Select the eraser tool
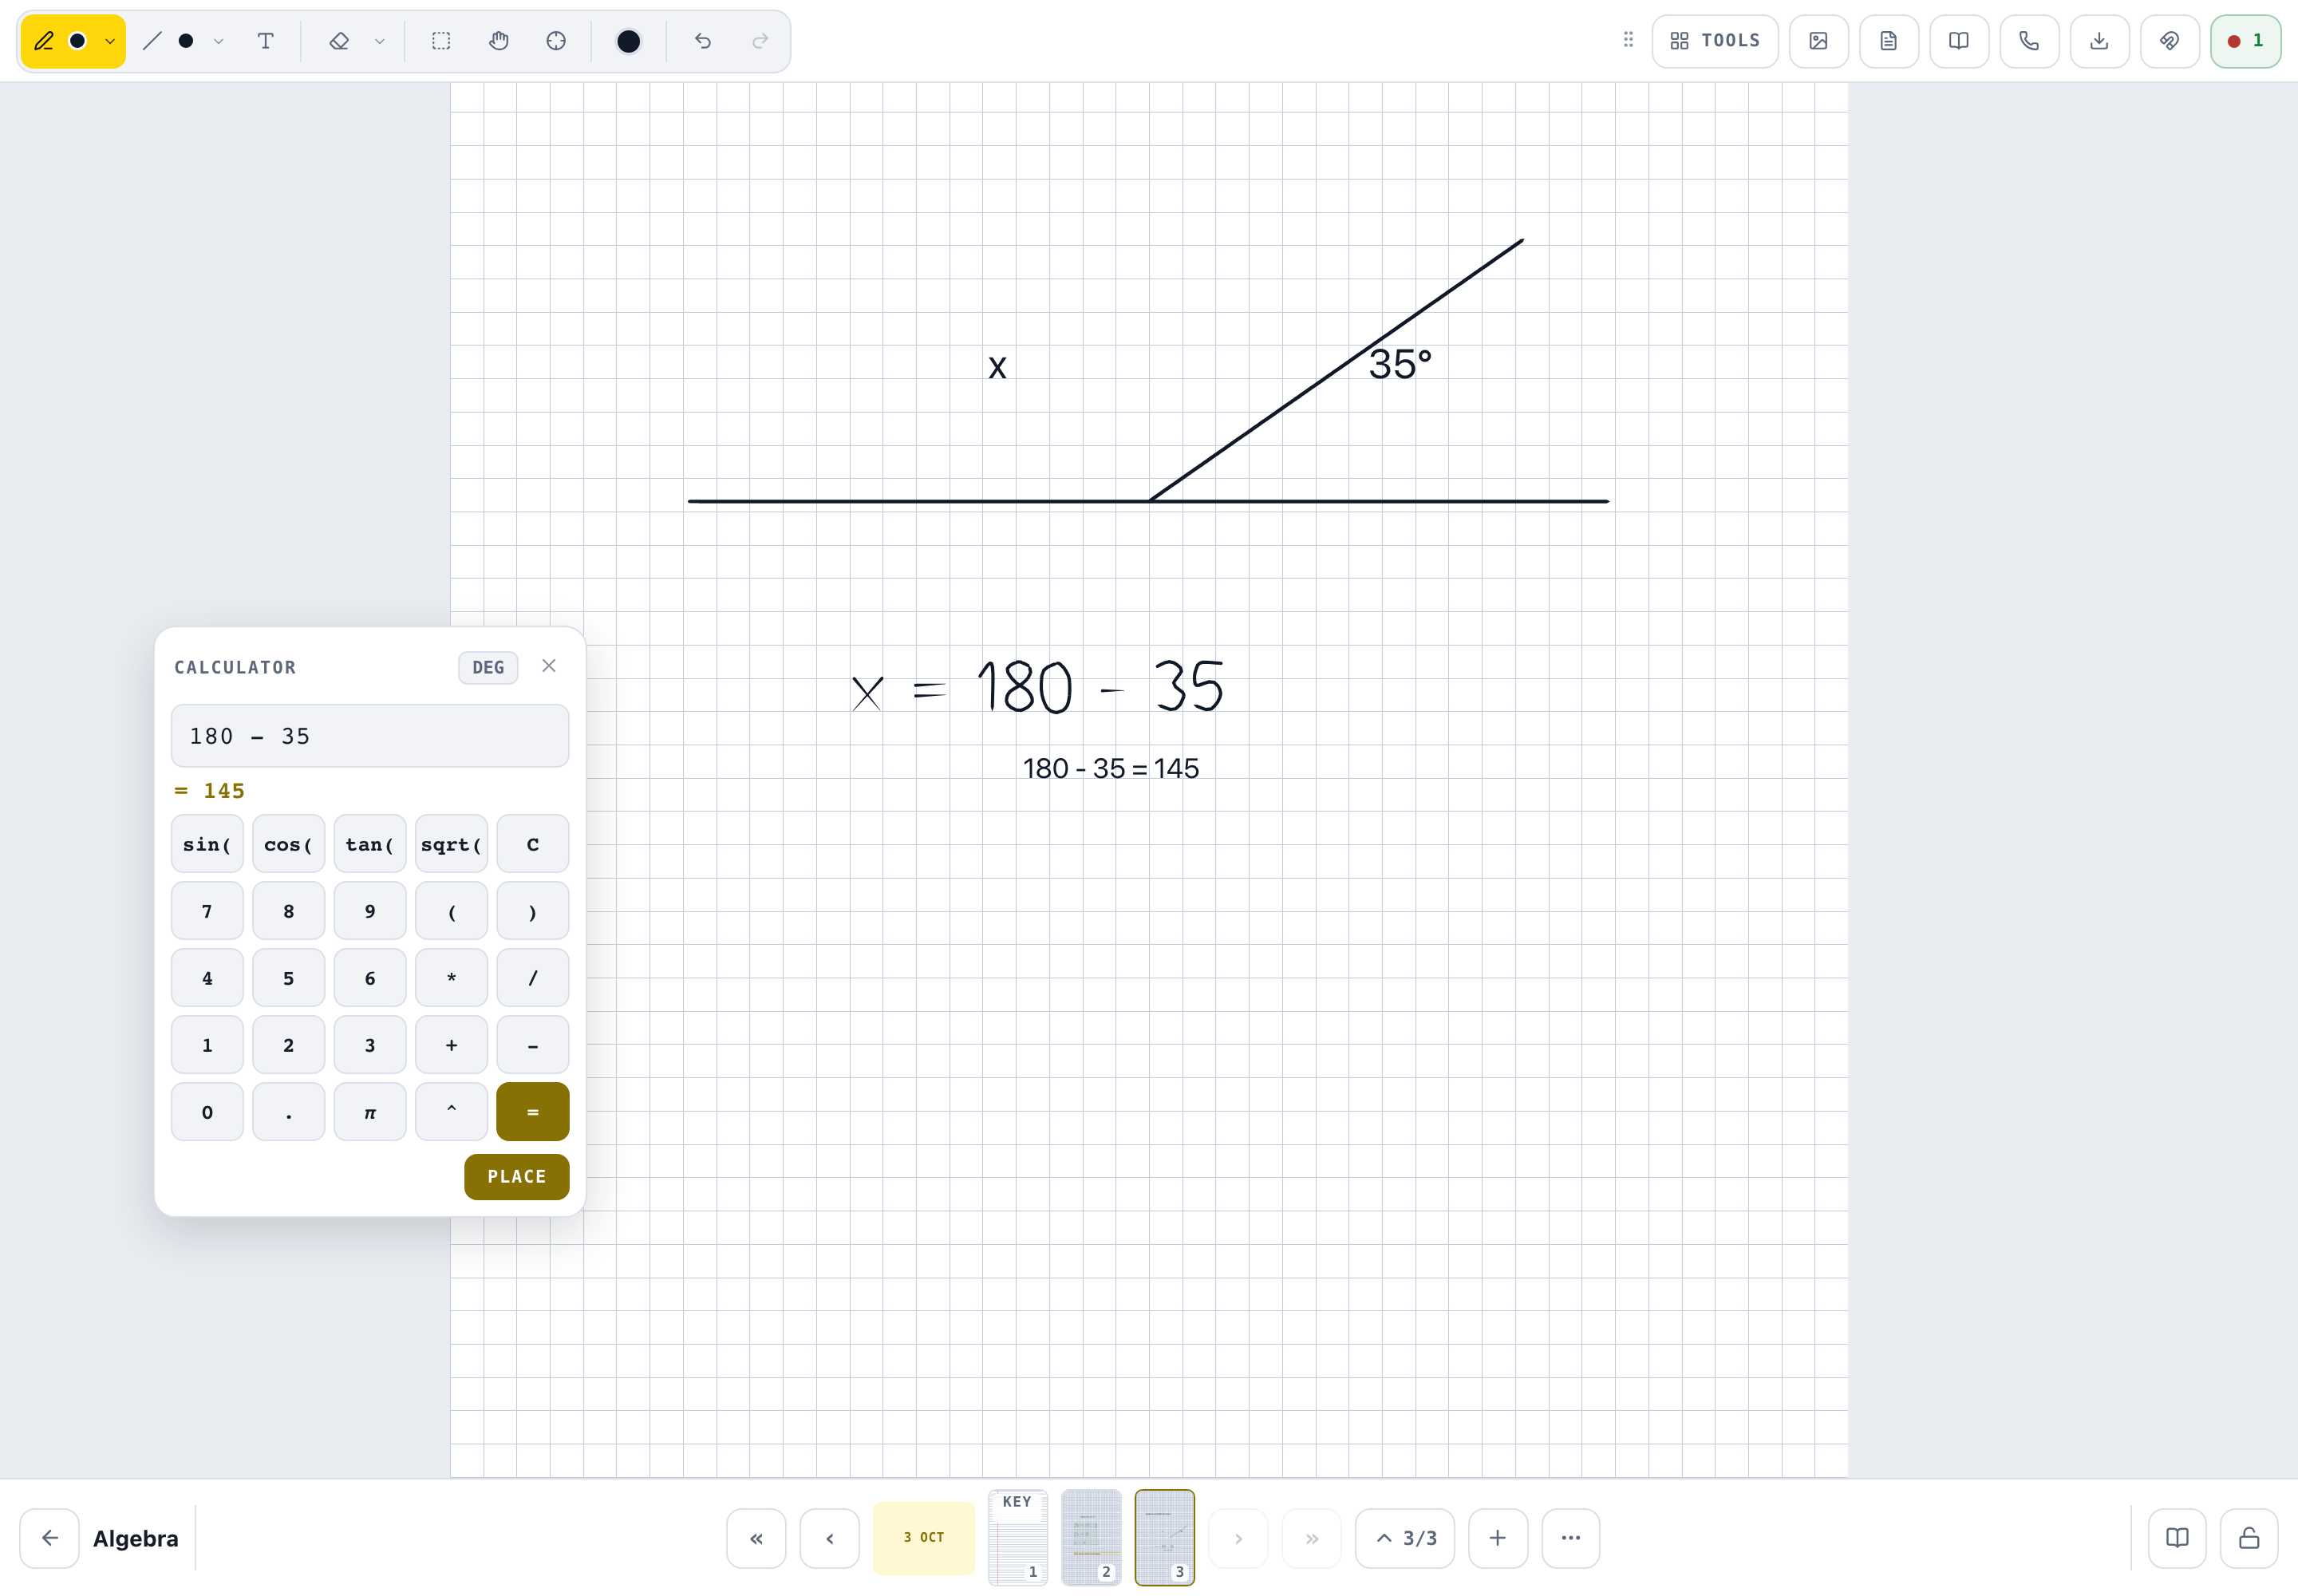The image size is (2298, 1596). (339, 41)
